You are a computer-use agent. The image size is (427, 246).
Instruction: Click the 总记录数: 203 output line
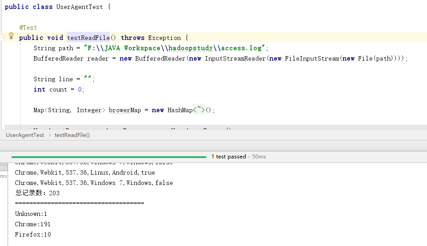37,193
